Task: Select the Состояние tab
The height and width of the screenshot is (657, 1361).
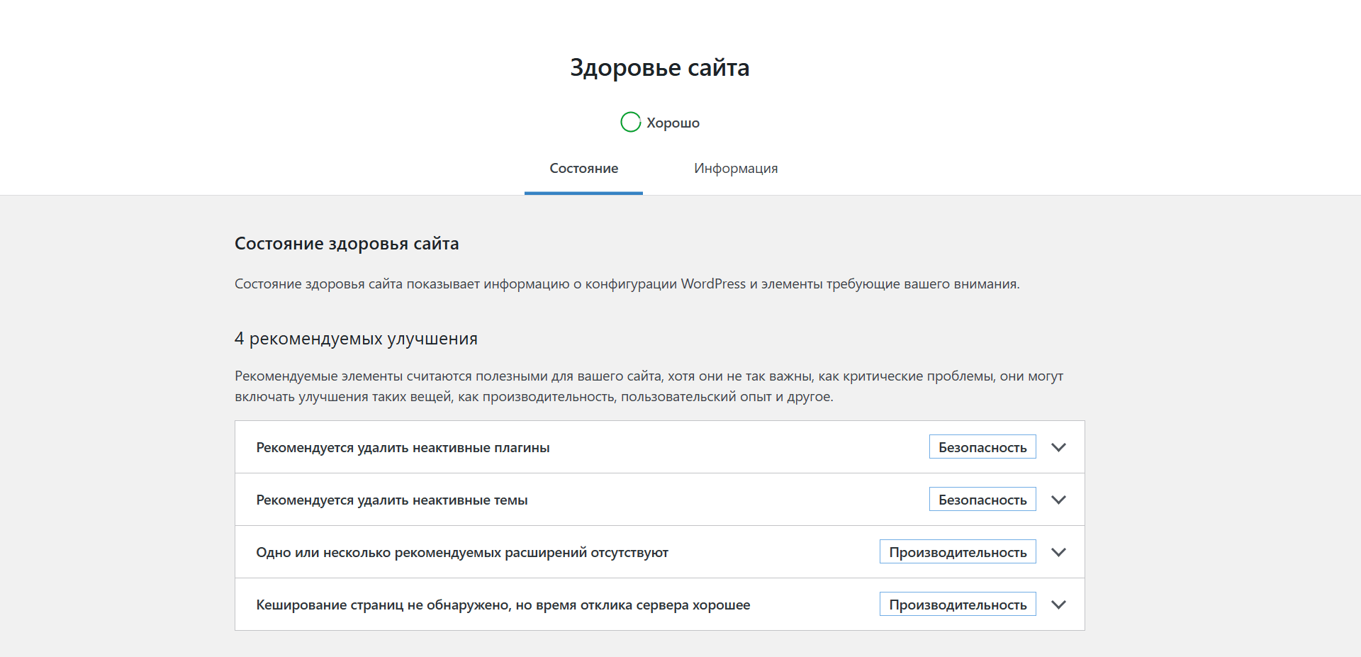Action: click(583, 169)
